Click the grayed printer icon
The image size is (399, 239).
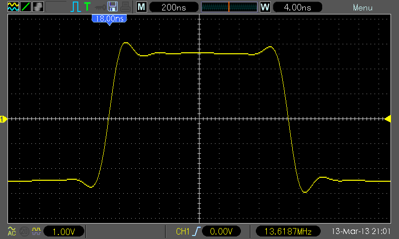126,7
